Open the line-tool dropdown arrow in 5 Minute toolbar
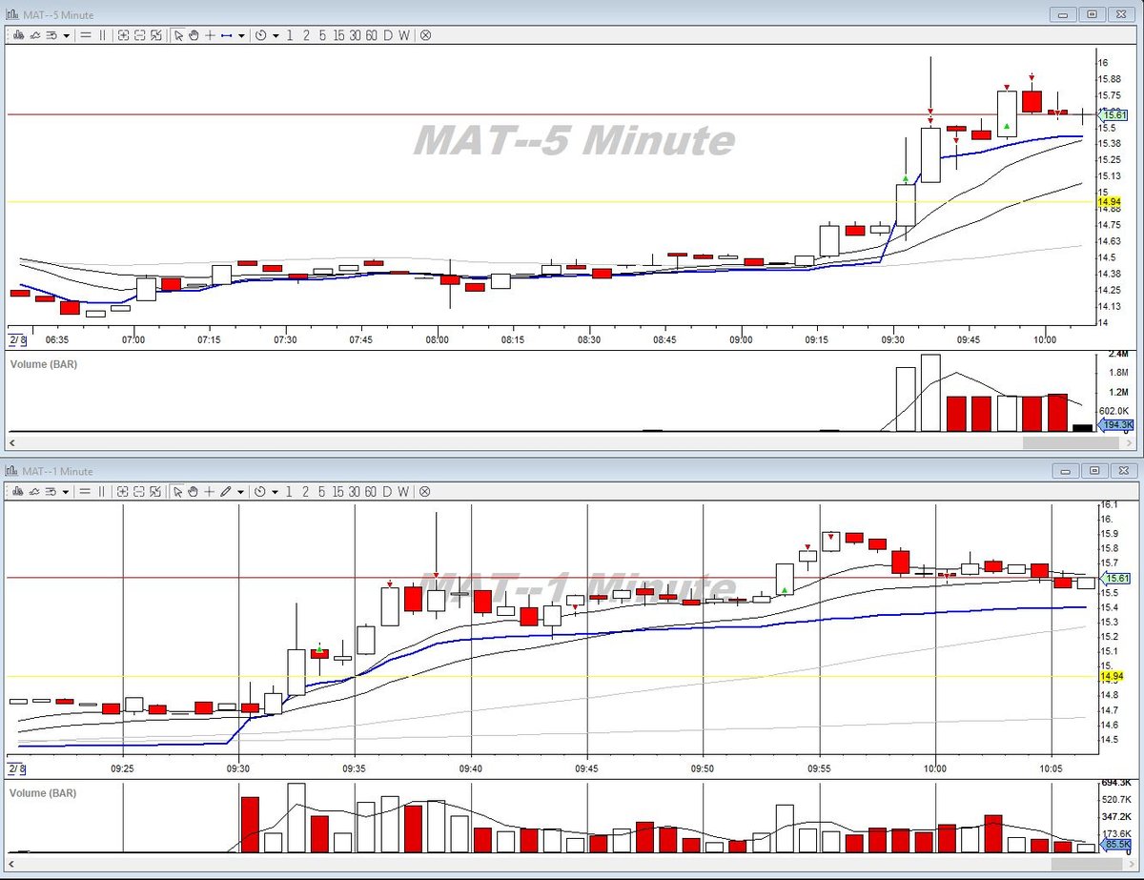Screen dimensions: 1144x880 click(x=242, y=35)
